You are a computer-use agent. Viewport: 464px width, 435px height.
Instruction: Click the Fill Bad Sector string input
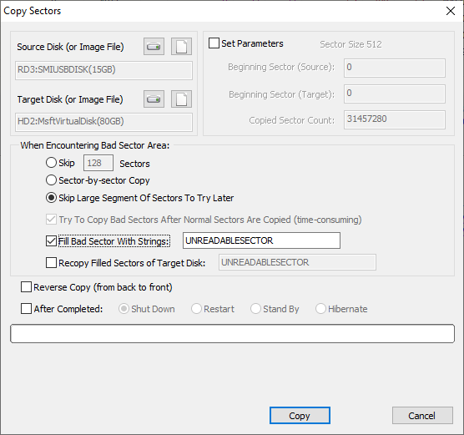(x=261, y=240)
